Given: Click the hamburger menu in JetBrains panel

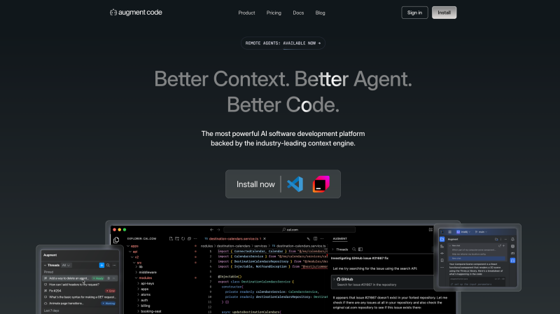Looking at the screenshot, I should coord(449,232).
